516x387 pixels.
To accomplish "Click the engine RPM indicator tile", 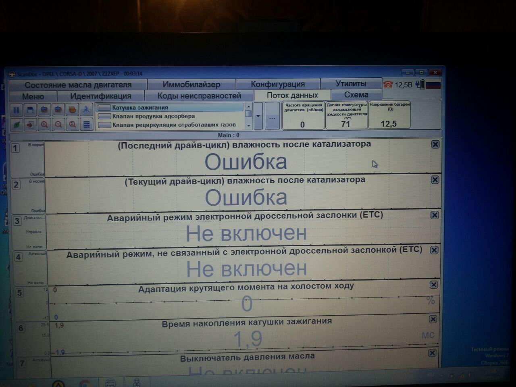I will [x=304, y=115].
